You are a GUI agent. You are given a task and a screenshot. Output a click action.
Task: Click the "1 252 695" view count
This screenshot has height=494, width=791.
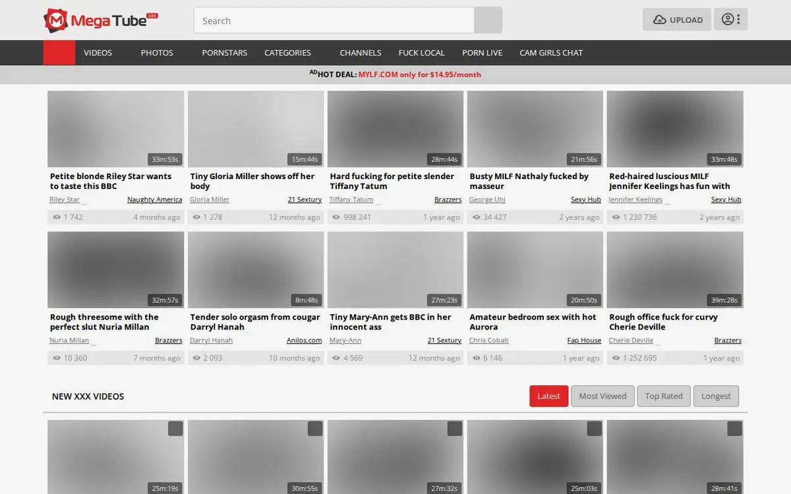point(640,358)
